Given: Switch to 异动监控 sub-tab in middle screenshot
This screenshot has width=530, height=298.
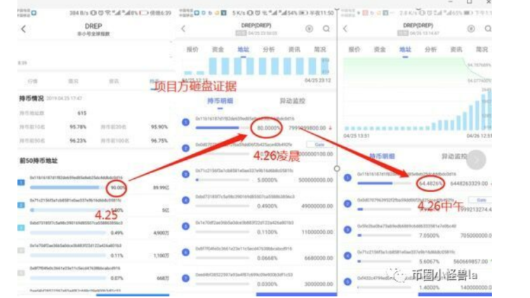Looking at the screenshot, I should 293,101.
